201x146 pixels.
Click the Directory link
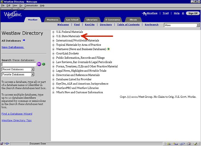[x=106, y=24]
